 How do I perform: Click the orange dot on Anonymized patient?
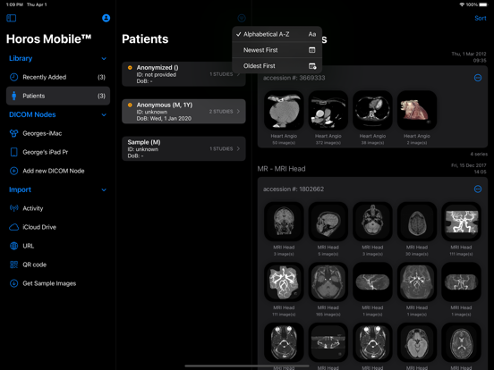130,68
